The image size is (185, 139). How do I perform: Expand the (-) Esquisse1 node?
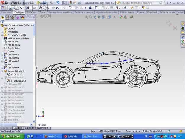pos(2,55)
